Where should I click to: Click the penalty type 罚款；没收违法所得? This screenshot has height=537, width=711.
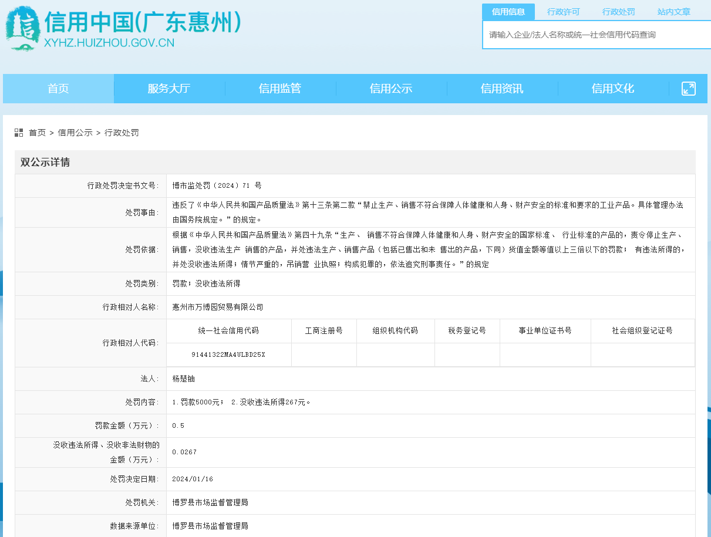[x=206, y=283]
